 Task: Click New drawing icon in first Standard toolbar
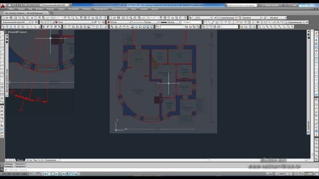3,18
